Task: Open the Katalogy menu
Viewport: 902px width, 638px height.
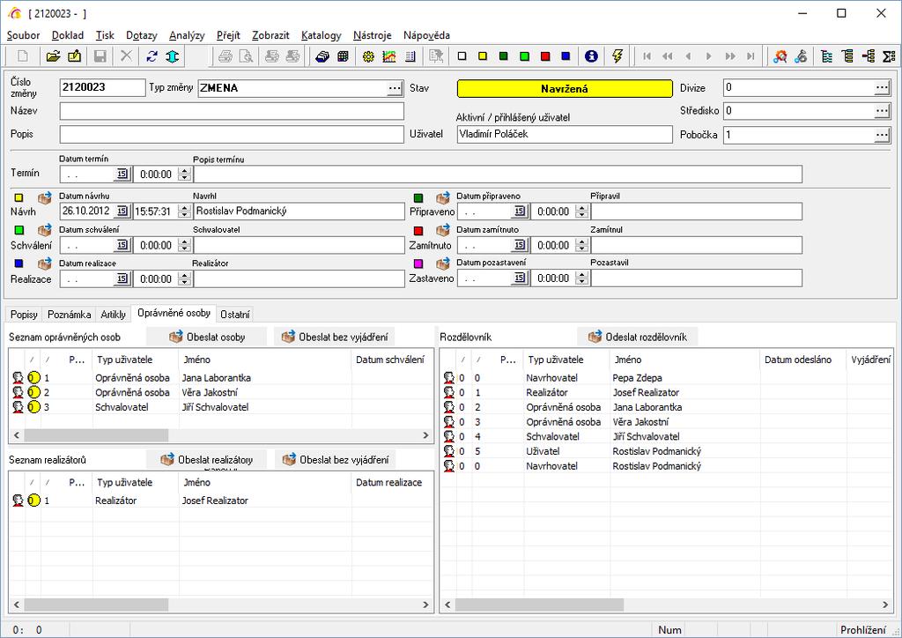Action: click(x=321, y=35)
